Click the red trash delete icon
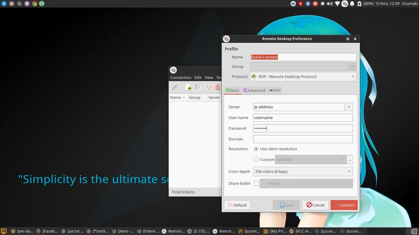This screenshot has width=419, height=235. pyautogui.click(x=217, y=88)
